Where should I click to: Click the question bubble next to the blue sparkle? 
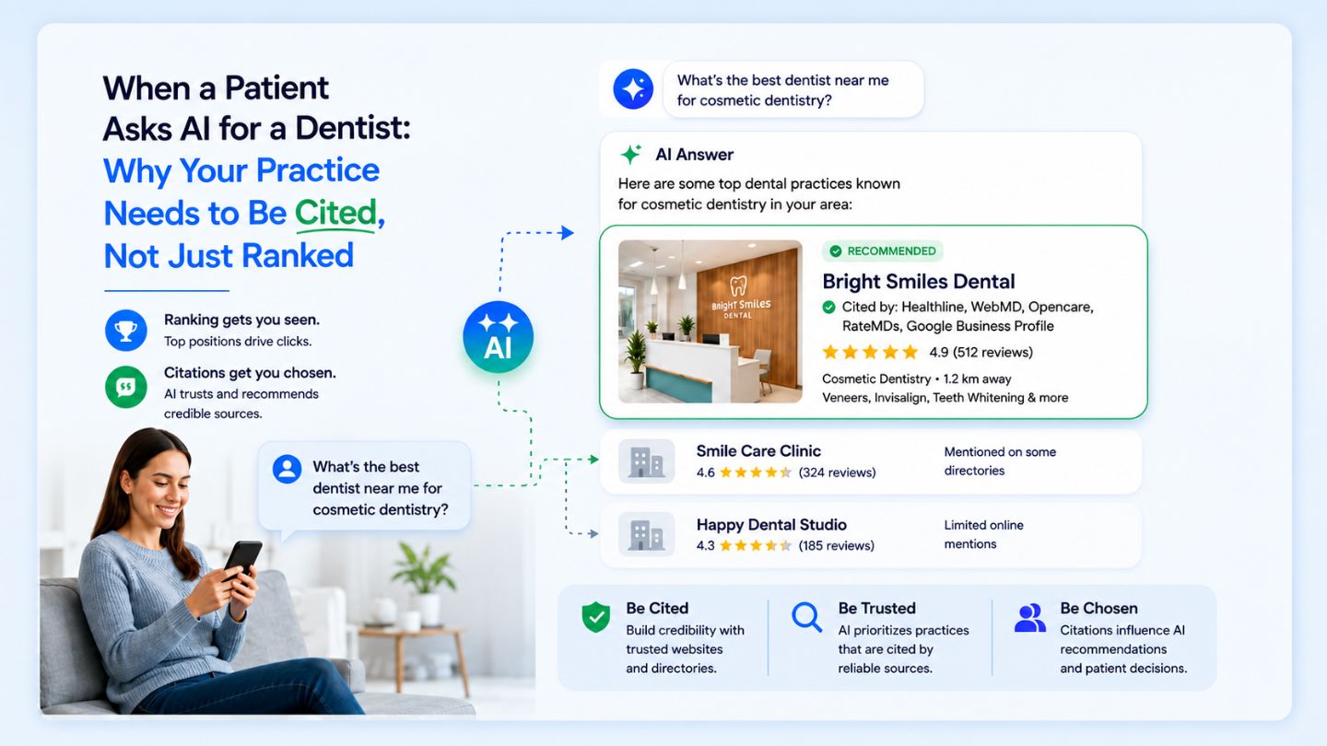[793, 89]
